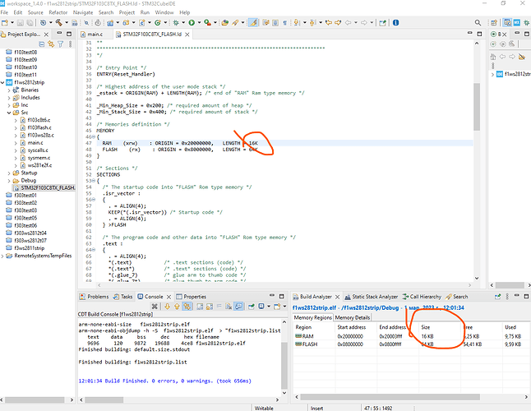Open the dropdown arrow next to the Run button
Screen dimensions: 531x411
click(x=199, y=23)
